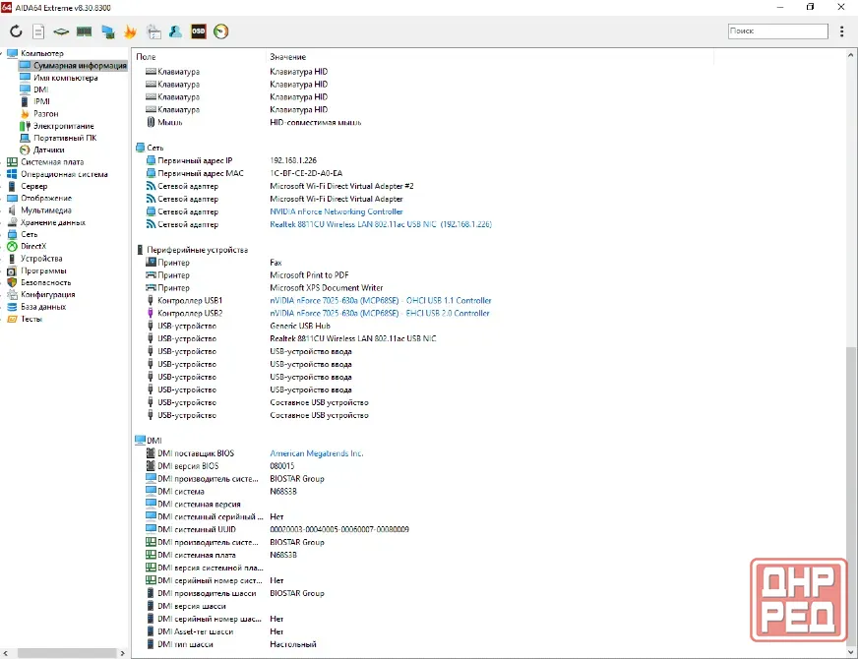This screenshot has height=659, width=858.
Task: Select Программы category in tree
Action: [43, 270]
